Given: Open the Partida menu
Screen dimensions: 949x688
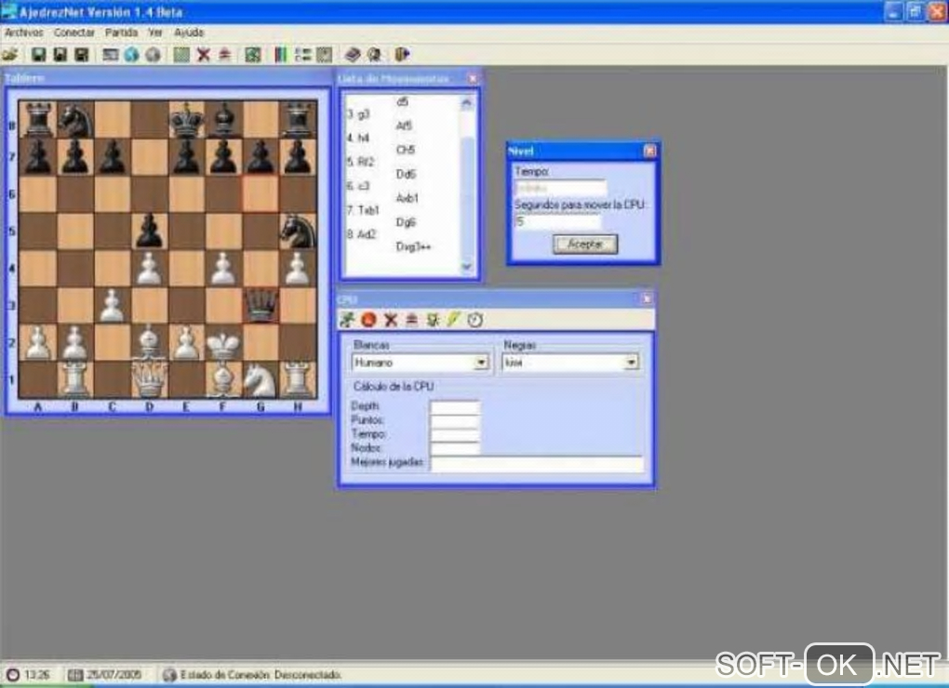Looking at the screenshot, I should pos(121,33).
